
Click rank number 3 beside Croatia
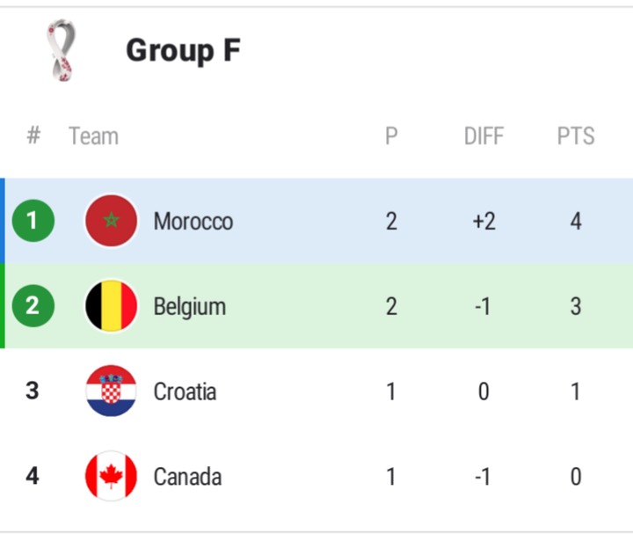tap(33, 391)
